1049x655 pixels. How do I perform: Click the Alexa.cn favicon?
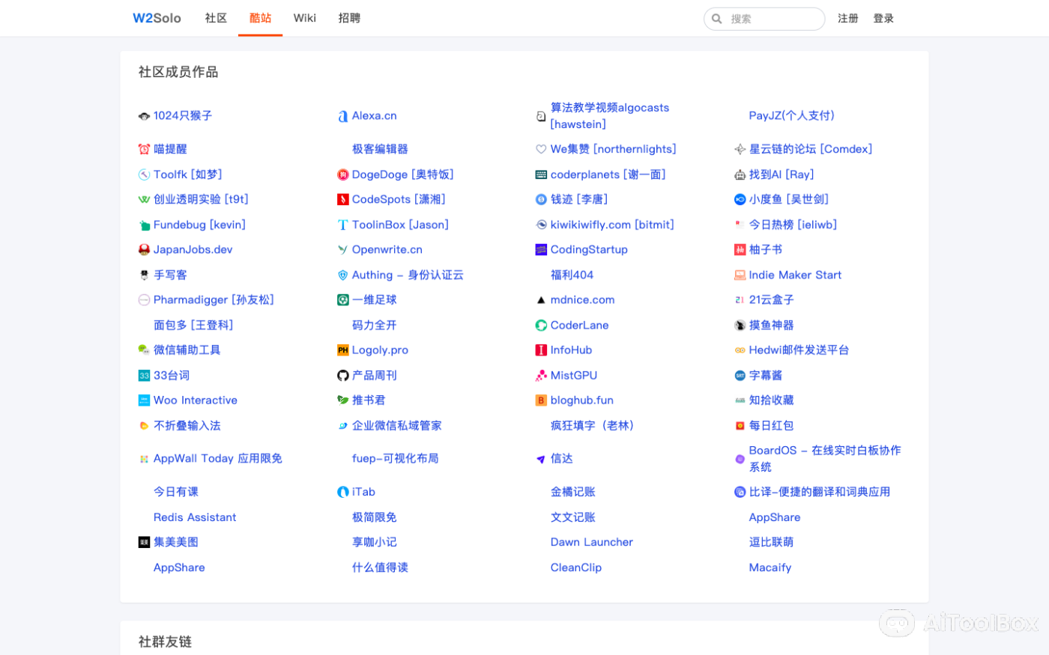[344, 116]
